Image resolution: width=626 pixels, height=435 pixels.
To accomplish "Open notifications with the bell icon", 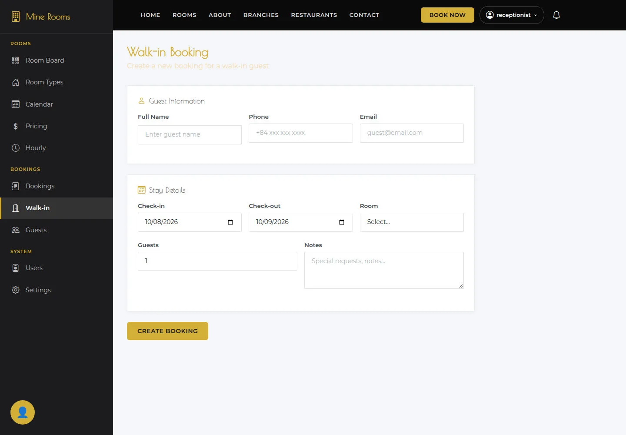I will [x=556, y=15].
